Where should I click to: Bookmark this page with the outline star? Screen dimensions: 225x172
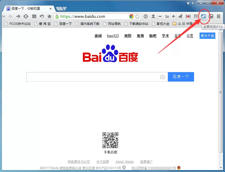[137, 16]
